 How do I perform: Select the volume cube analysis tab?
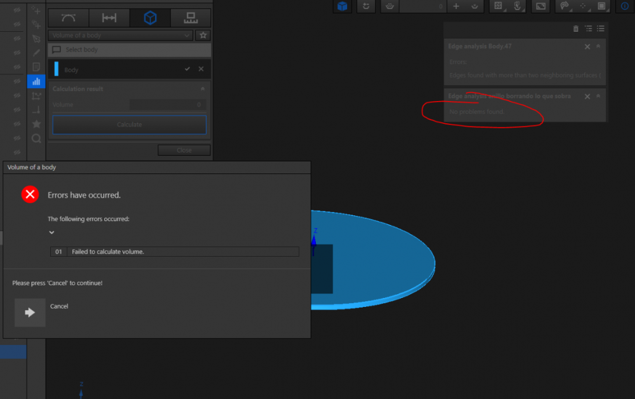pyautogui.click(x=150, y=18)
